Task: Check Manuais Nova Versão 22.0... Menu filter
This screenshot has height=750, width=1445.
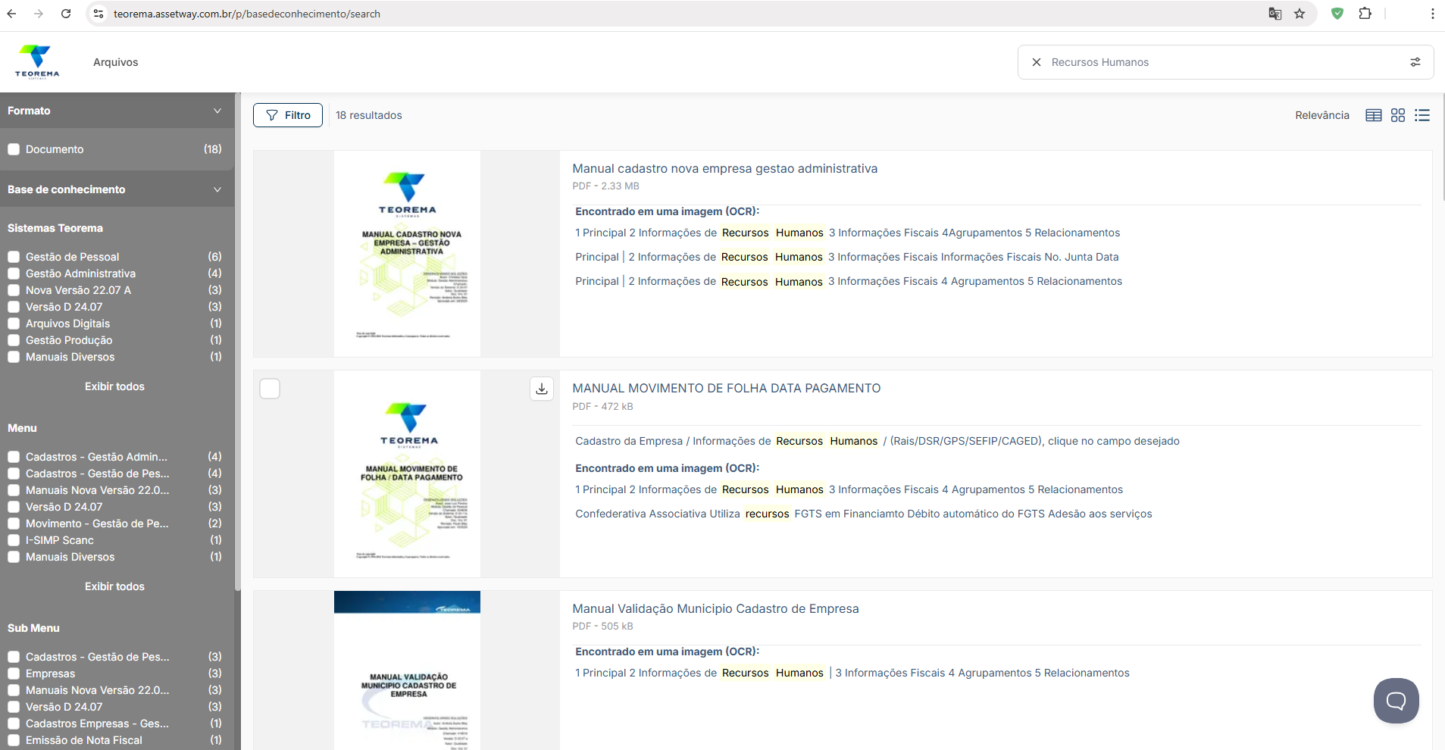Action: tap(14, 490)
